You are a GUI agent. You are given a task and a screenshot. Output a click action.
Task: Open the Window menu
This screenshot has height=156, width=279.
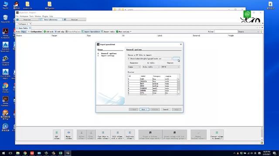(38, 16)
